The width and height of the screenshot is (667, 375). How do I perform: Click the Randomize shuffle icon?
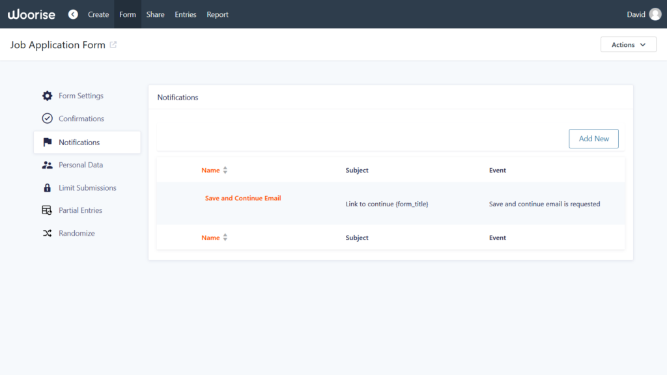pyautogui.click(x=47, y=233)
